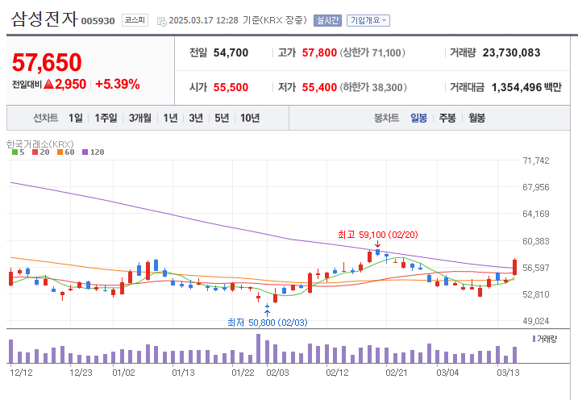Click the 한국거래소(KRX) chart label
The height and width of the screenshot is (400, 578).
coord(40,144)
